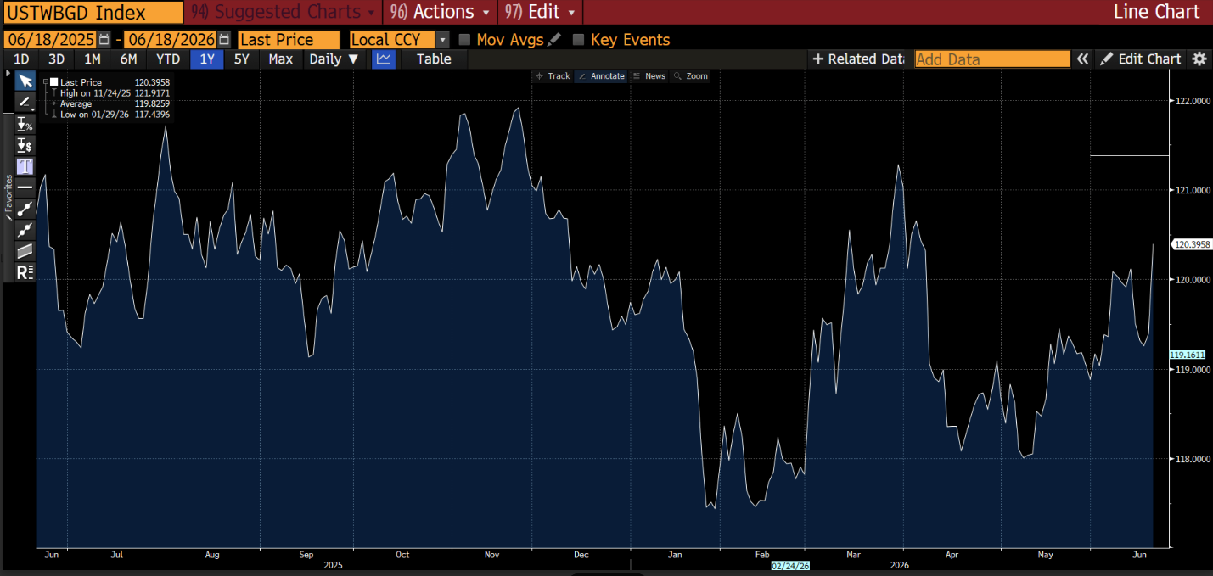Toggle Annotate mode
Screen dimensions: 1213x576
[x=600, y=76]
